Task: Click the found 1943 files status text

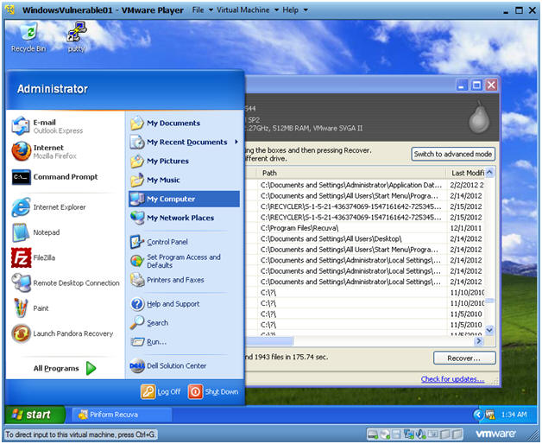Action: coord(287,357)
